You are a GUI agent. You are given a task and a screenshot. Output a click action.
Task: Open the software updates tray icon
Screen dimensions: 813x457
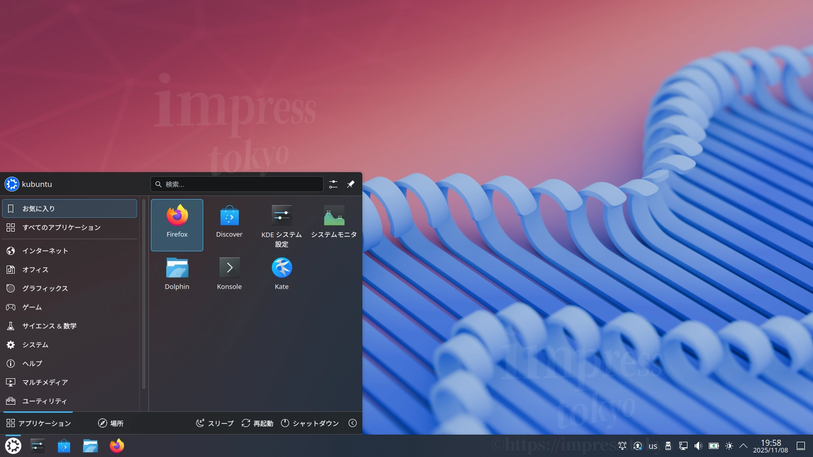coord(638,446)
